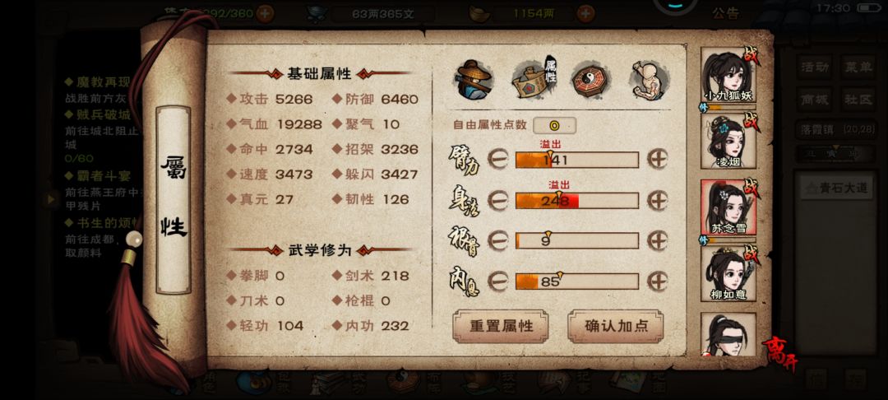The image size is (888, 400).
Task: Expand the quest list arrow on left
Action: (x=52, y=199)
